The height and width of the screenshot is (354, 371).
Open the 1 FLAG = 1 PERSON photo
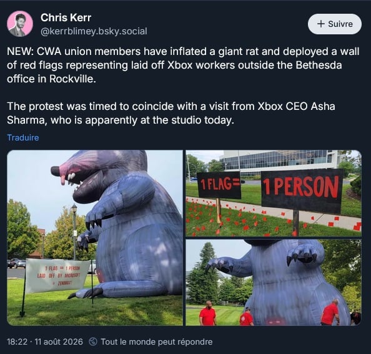point(274,193)
